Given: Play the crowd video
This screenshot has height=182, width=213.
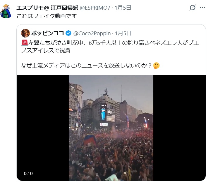Looking at the screenshot, I should 111,128.
